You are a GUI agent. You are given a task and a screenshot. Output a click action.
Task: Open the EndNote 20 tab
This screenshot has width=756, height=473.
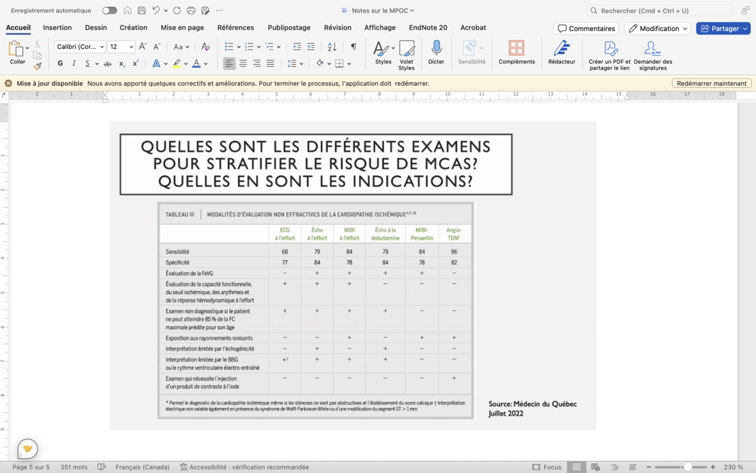click(428, 28)
